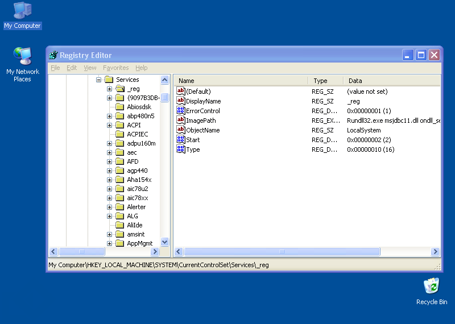Select the (Default) string value icon
This screenshot has width=455, height=324.
(x=180, y=91)
